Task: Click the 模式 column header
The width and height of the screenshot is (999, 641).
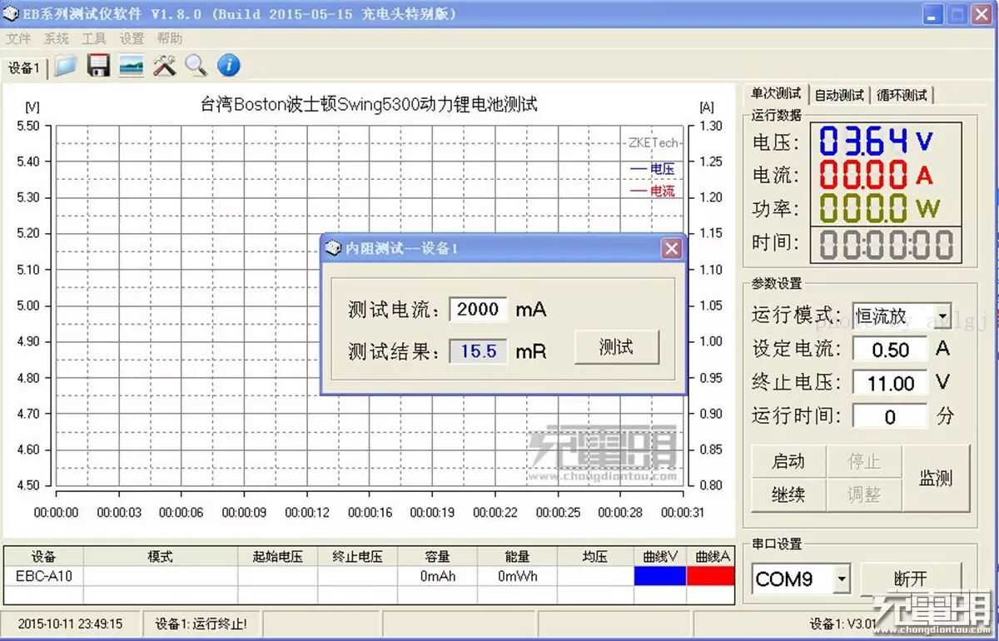Action: [x=160, y=557]
